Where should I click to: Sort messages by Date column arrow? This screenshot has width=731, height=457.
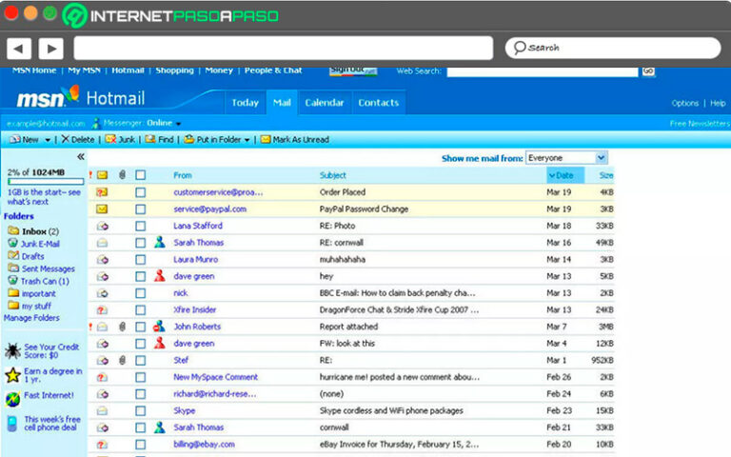tap(552, 175)
